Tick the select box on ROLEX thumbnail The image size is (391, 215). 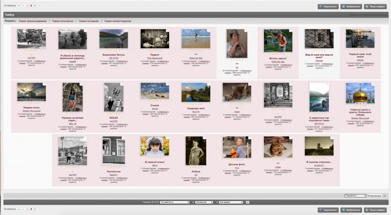coord(122,85)
